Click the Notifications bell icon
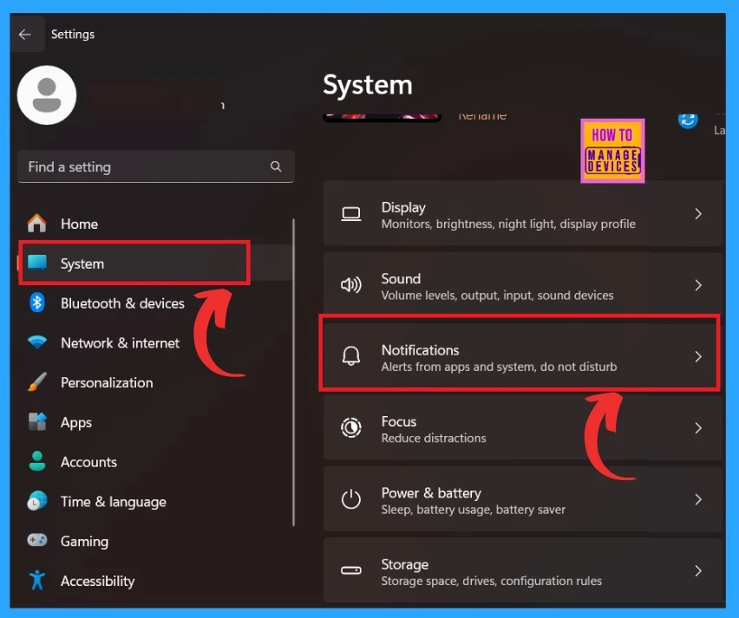 coord(351,356)
